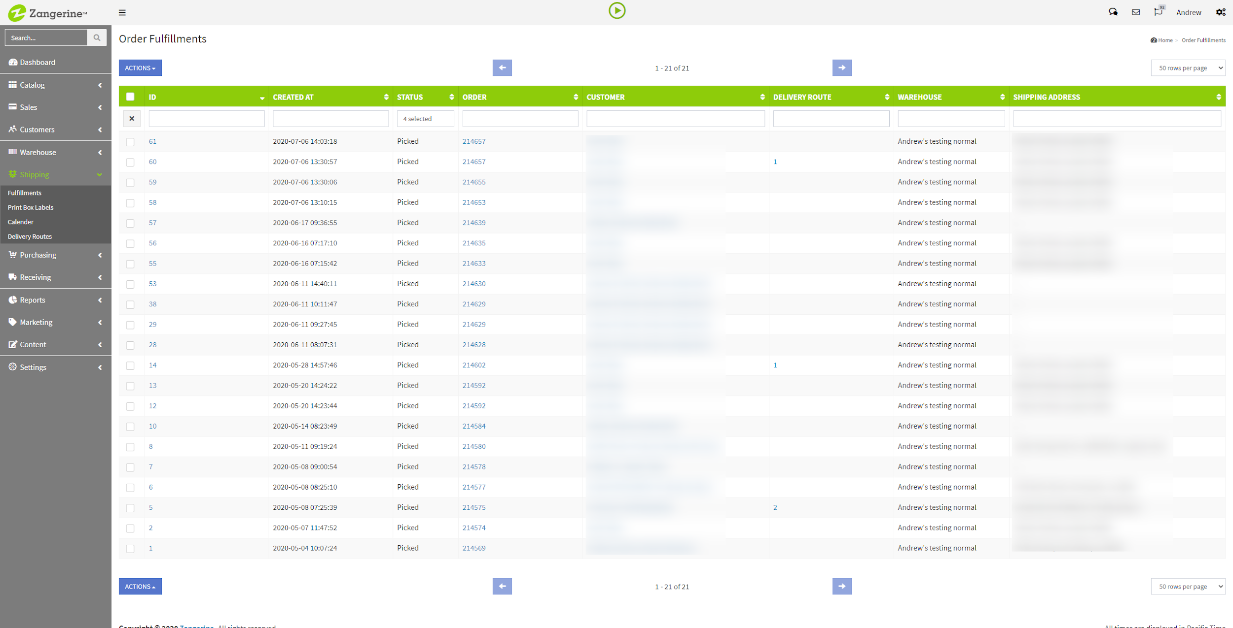Open order link 214569
Viewport: 1233px width, 628px height.
pos(474,548)
